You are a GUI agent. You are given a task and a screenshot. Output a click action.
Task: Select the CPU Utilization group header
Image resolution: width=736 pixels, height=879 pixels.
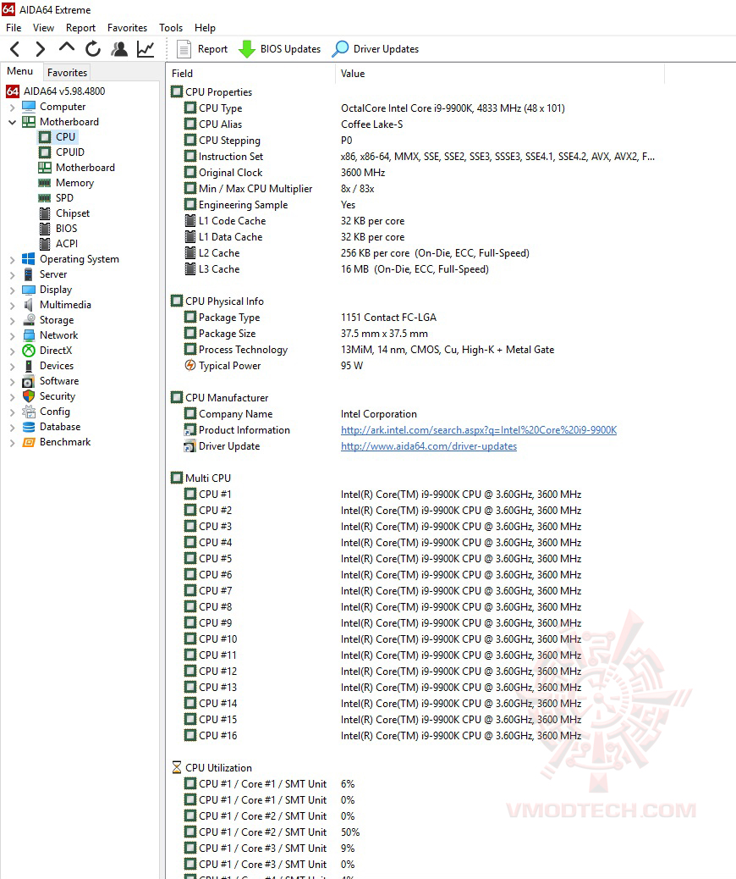(x=211, y=767)
